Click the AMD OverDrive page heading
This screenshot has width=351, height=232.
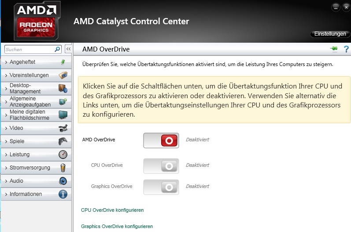pyautogui.click(x=106, y=49)
